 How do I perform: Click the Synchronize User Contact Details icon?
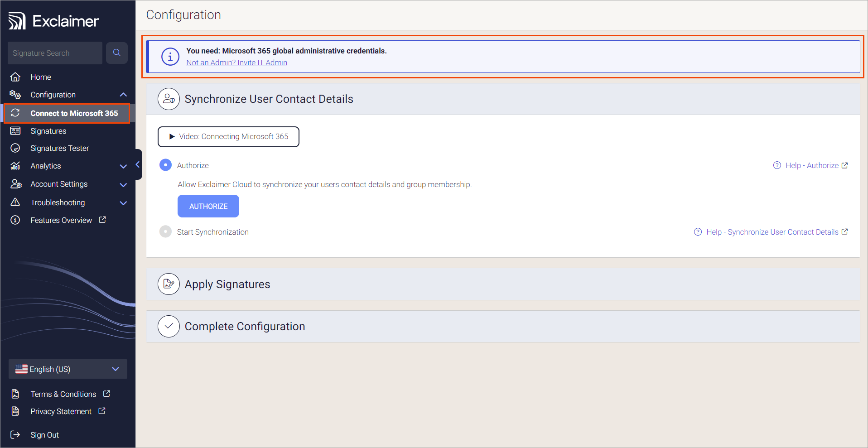coord(169,99)
